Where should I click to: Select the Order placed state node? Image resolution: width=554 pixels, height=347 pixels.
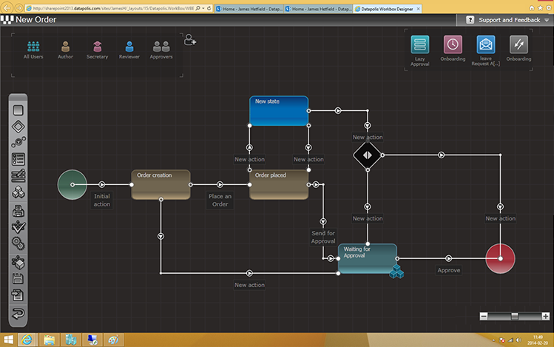[x=279, y=184]
